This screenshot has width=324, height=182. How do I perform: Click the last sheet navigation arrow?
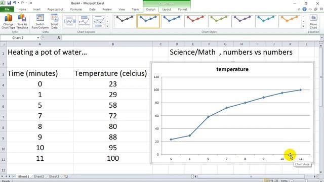[x=13, y=176]
